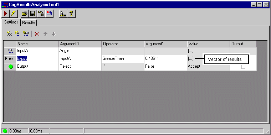Select InputA row via its vector-input row header
The height and width of the screenshot is (135, 271).
click(10, 51)
